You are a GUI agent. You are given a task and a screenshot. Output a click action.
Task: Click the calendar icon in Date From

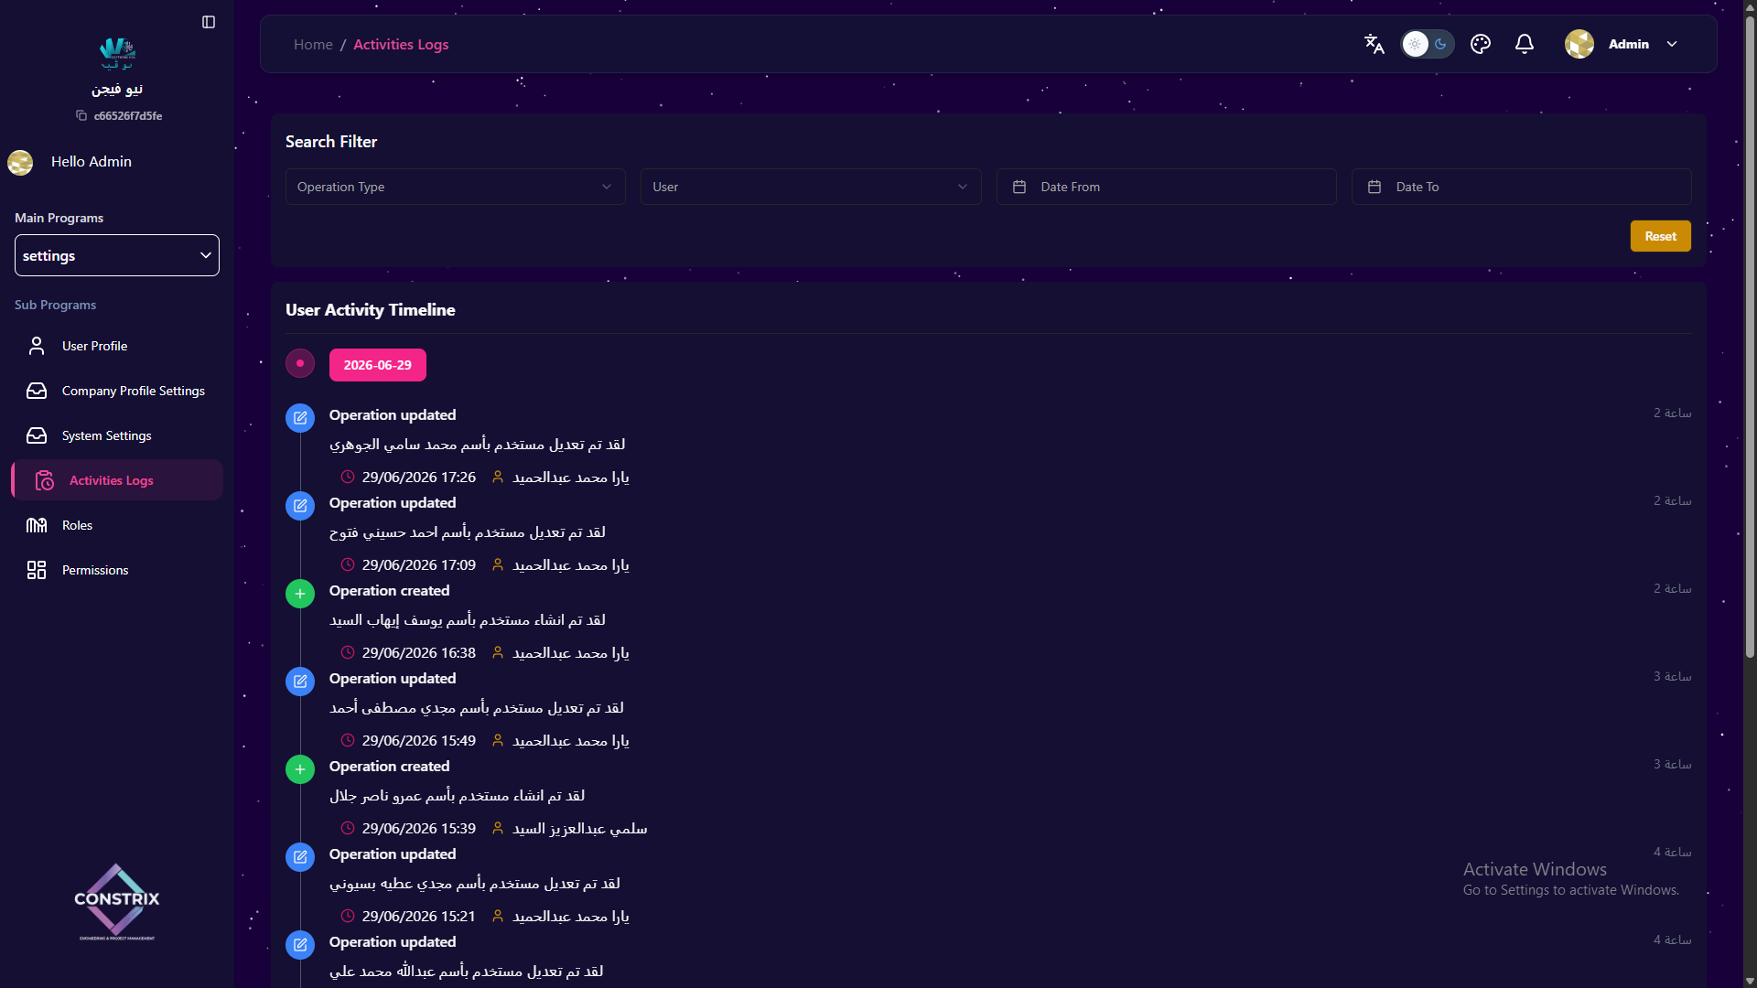pyautogui.click(x=1019, y=187)
